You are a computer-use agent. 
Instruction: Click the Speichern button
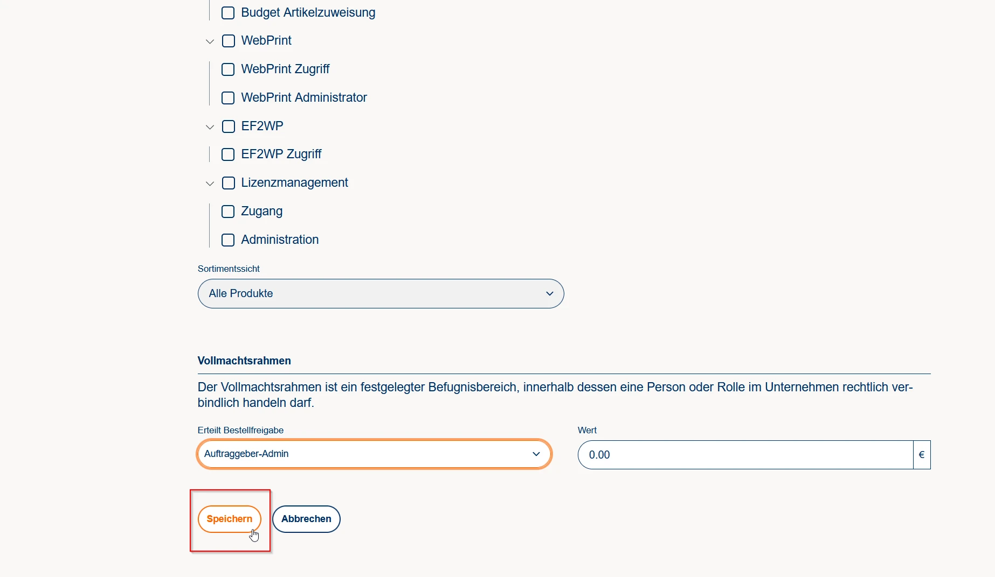pos(229,519)
